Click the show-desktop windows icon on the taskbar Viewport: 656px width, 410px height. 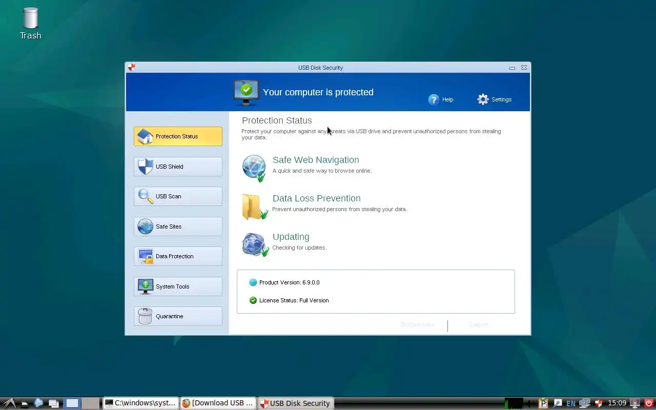point(53,403)
